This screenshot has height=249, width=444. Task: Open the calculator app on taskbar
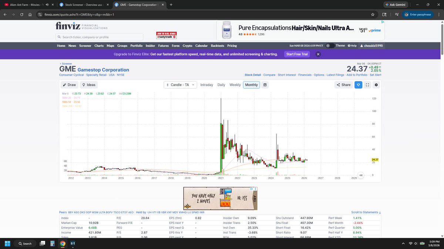click(53, 243)
